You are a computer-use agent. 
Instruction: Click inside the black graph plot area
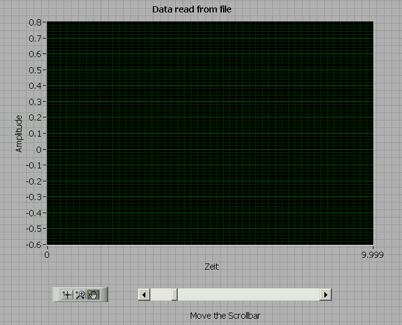click(210, 133)
